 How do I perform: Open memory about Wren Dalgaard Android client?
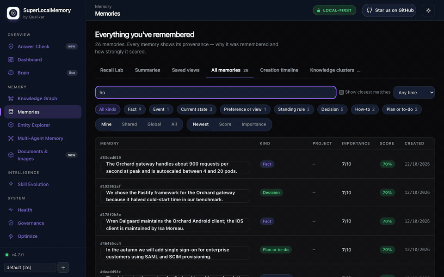(x=175, y=225)
